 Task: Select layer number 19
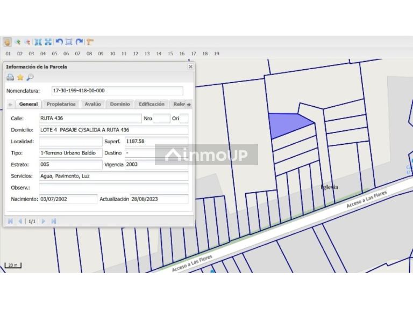[216, 54]
